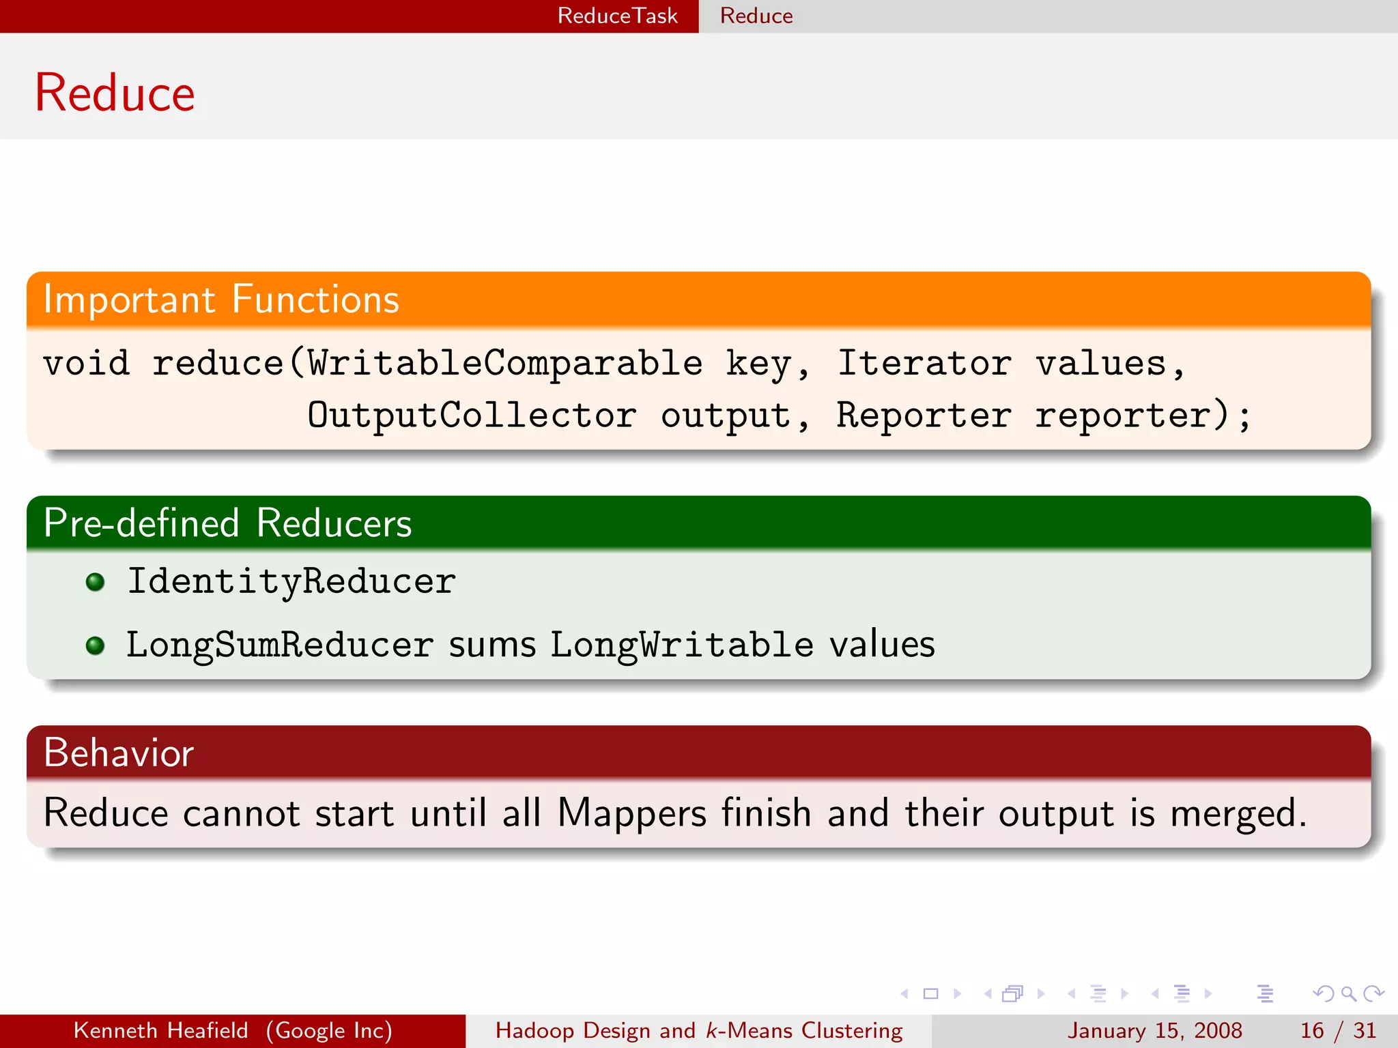Go to next section arrow
1398x1048 pixels.
tap(1208, 994)
